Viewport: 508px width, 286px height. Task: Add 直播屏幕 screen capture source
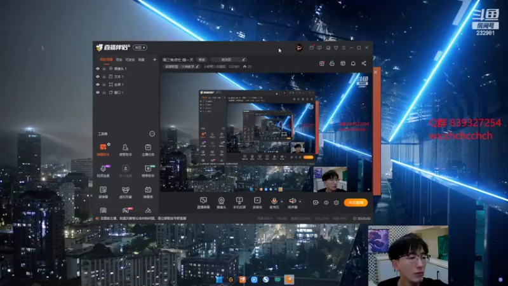point(203,203)
